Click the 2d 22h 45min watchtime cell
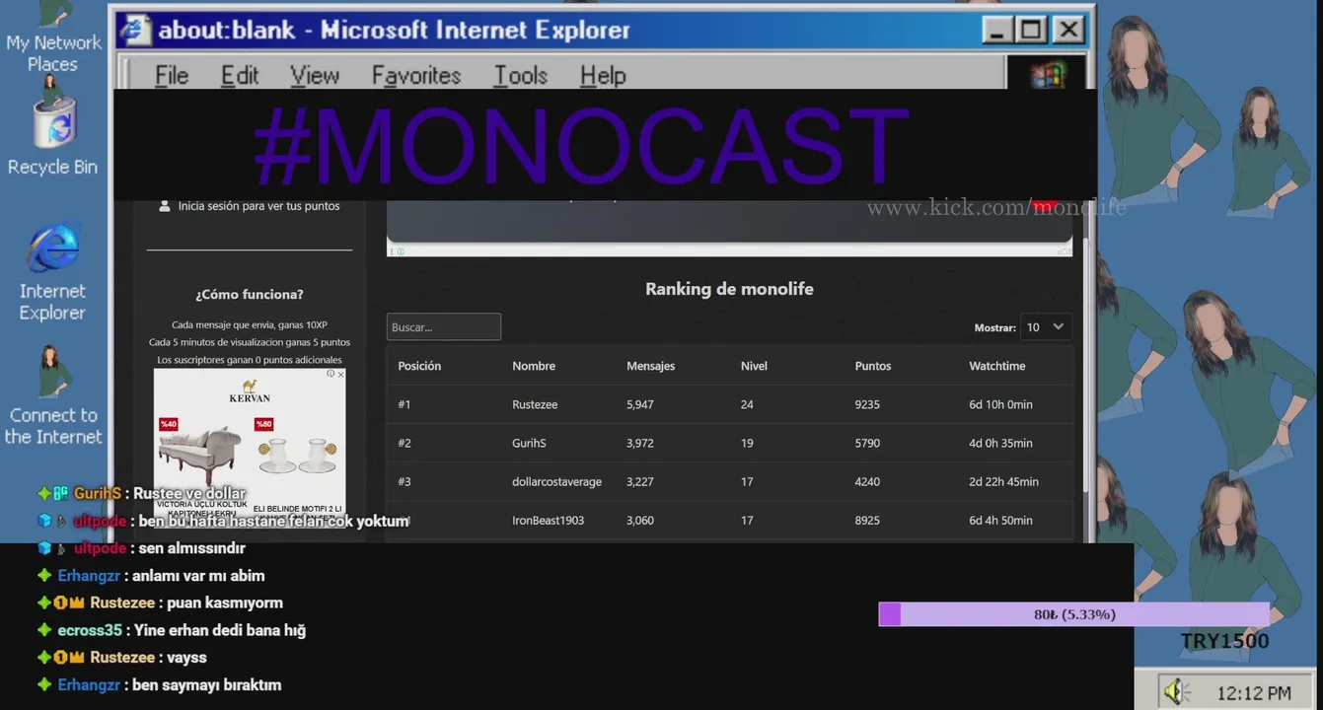 pos(1003,481)
